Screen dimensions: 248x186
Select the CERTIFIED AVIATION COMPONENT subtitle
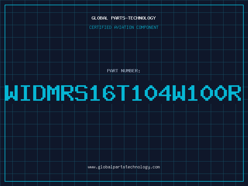(x=124, y=27)
